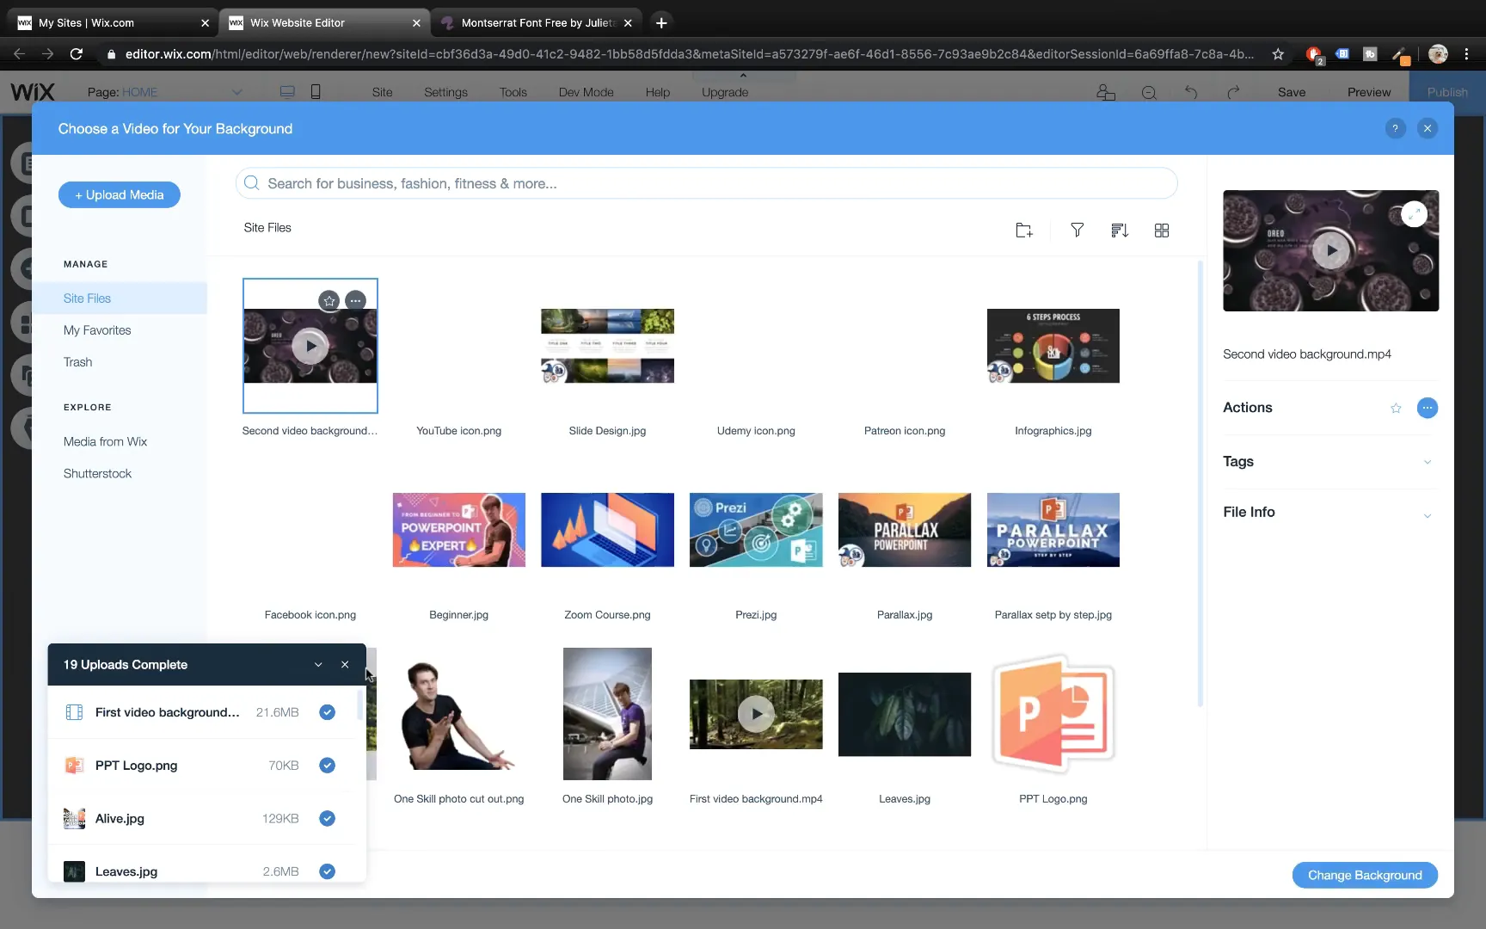Click Facebook icon.png file name

click(310, 615)
